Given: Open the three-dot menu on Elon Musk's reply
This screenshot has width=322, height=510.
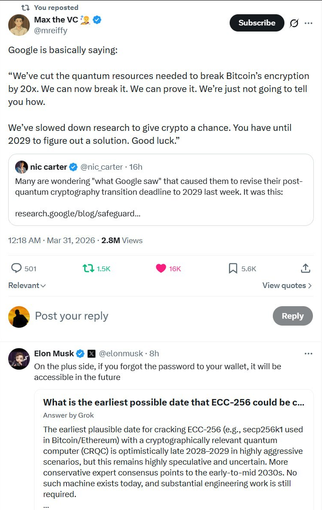Looking at the screenshot, I should click(x=308, y=353).
